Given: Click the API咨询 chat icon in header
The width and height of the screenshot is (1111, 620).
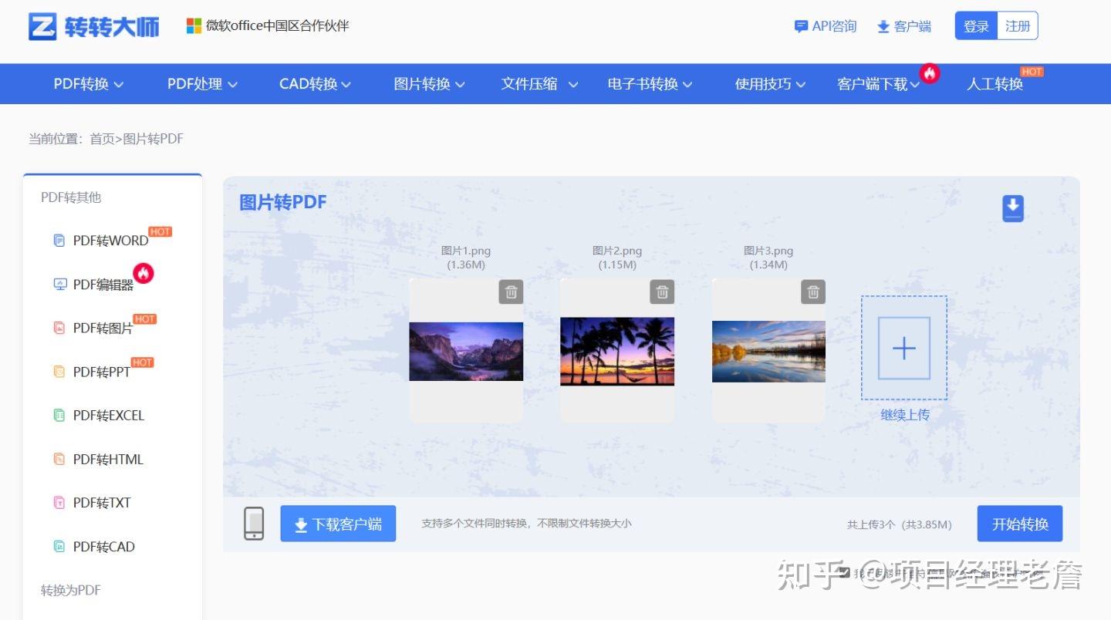Looking at the screenshot, I should (x=801, y=25).
